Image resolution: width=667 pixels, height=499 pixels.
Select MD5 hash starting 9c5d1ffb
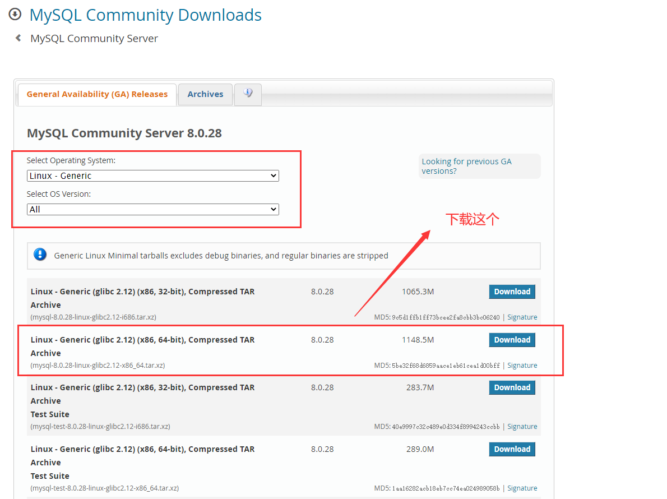pyautogui.click(x=446, y=317)
